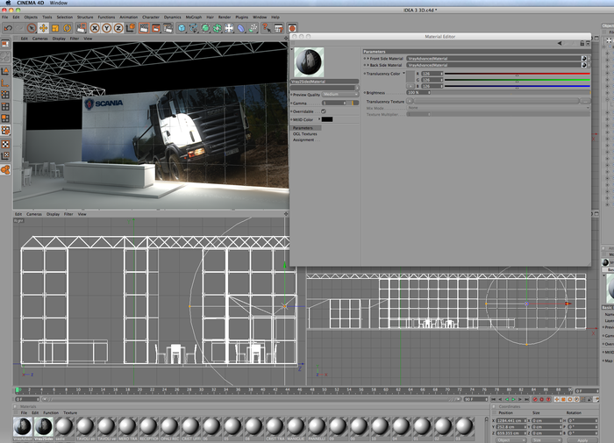The image size is (614, 443).
Task: Click Render to Picture Viewer icon
Action: [156, 28]
